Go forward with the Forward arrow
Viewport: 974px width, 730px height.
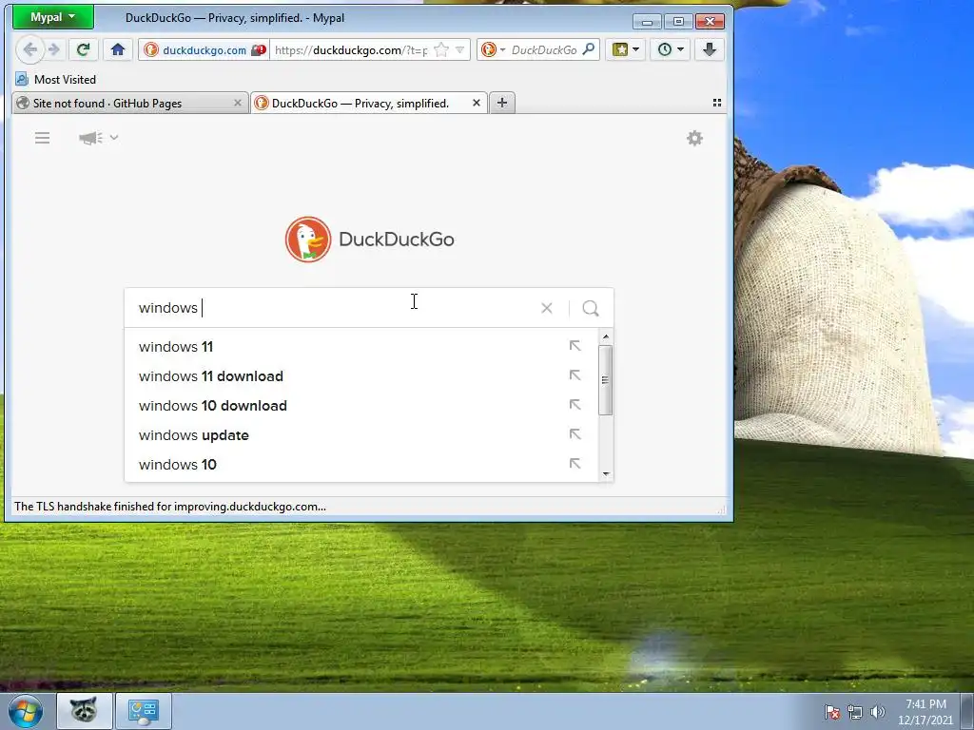54,49
